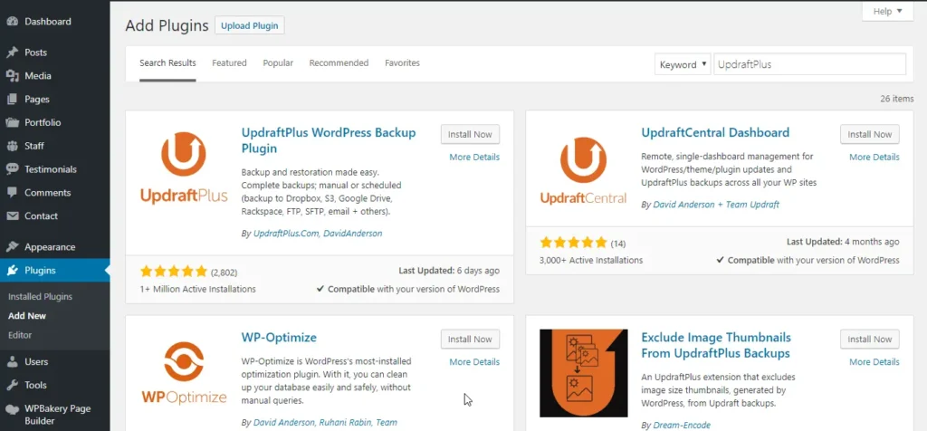The height and width of the screenshot is (431, 927).
Task: Click the Portfolio folder icon
Action: coord(12,123)
